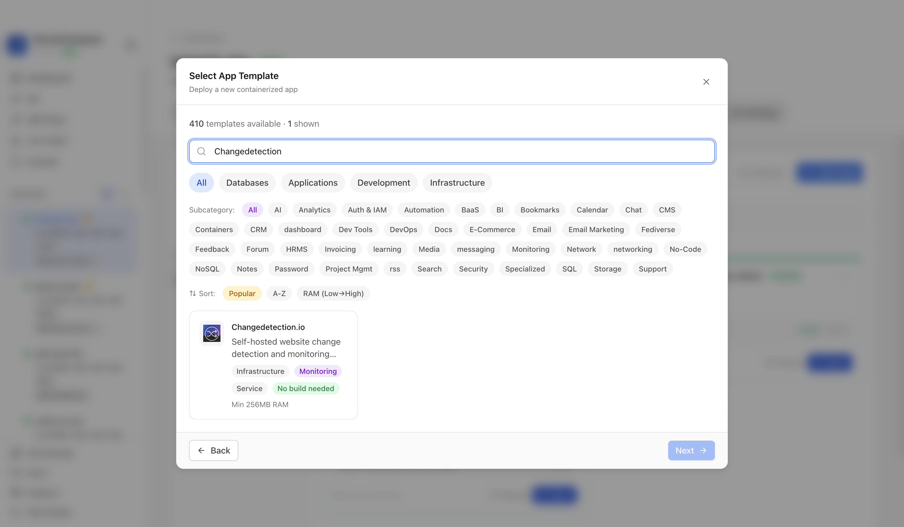Viewport: 904px width, 527px height.
Task: Click the Monitoring tag on the card
Action: coord(318,371)
